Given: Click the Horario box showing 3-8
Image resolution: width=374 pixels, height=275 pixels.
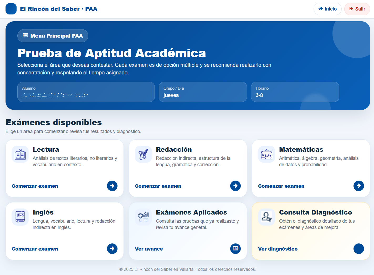Looking at the screenshot, I should click(295, 92).
